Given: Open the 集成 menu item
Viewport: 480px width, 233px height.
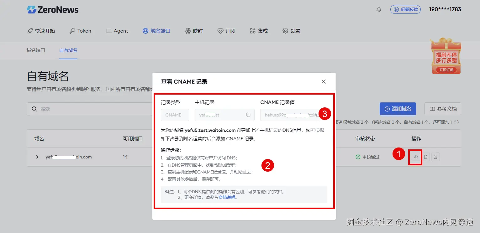Looking at the screenshot, I should tap(259, 31).
